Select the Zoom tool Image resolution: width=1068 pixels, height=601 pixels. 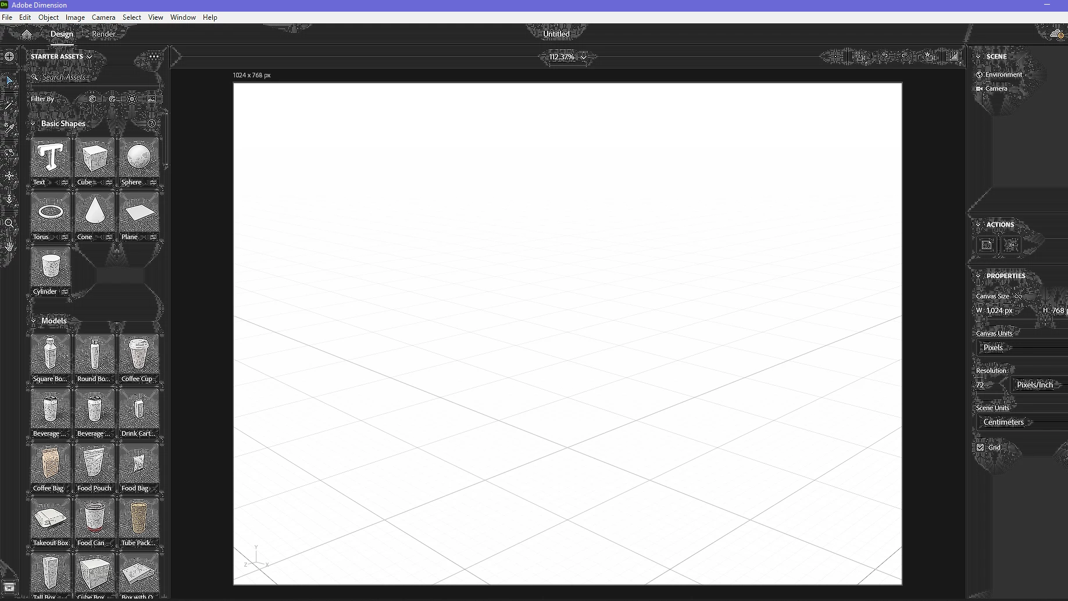pos(9,223)
